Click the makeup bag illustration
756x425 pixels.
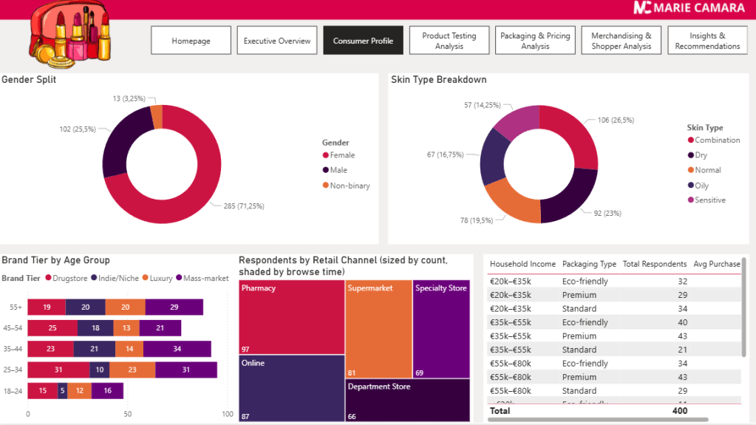[x=70, y=34]
